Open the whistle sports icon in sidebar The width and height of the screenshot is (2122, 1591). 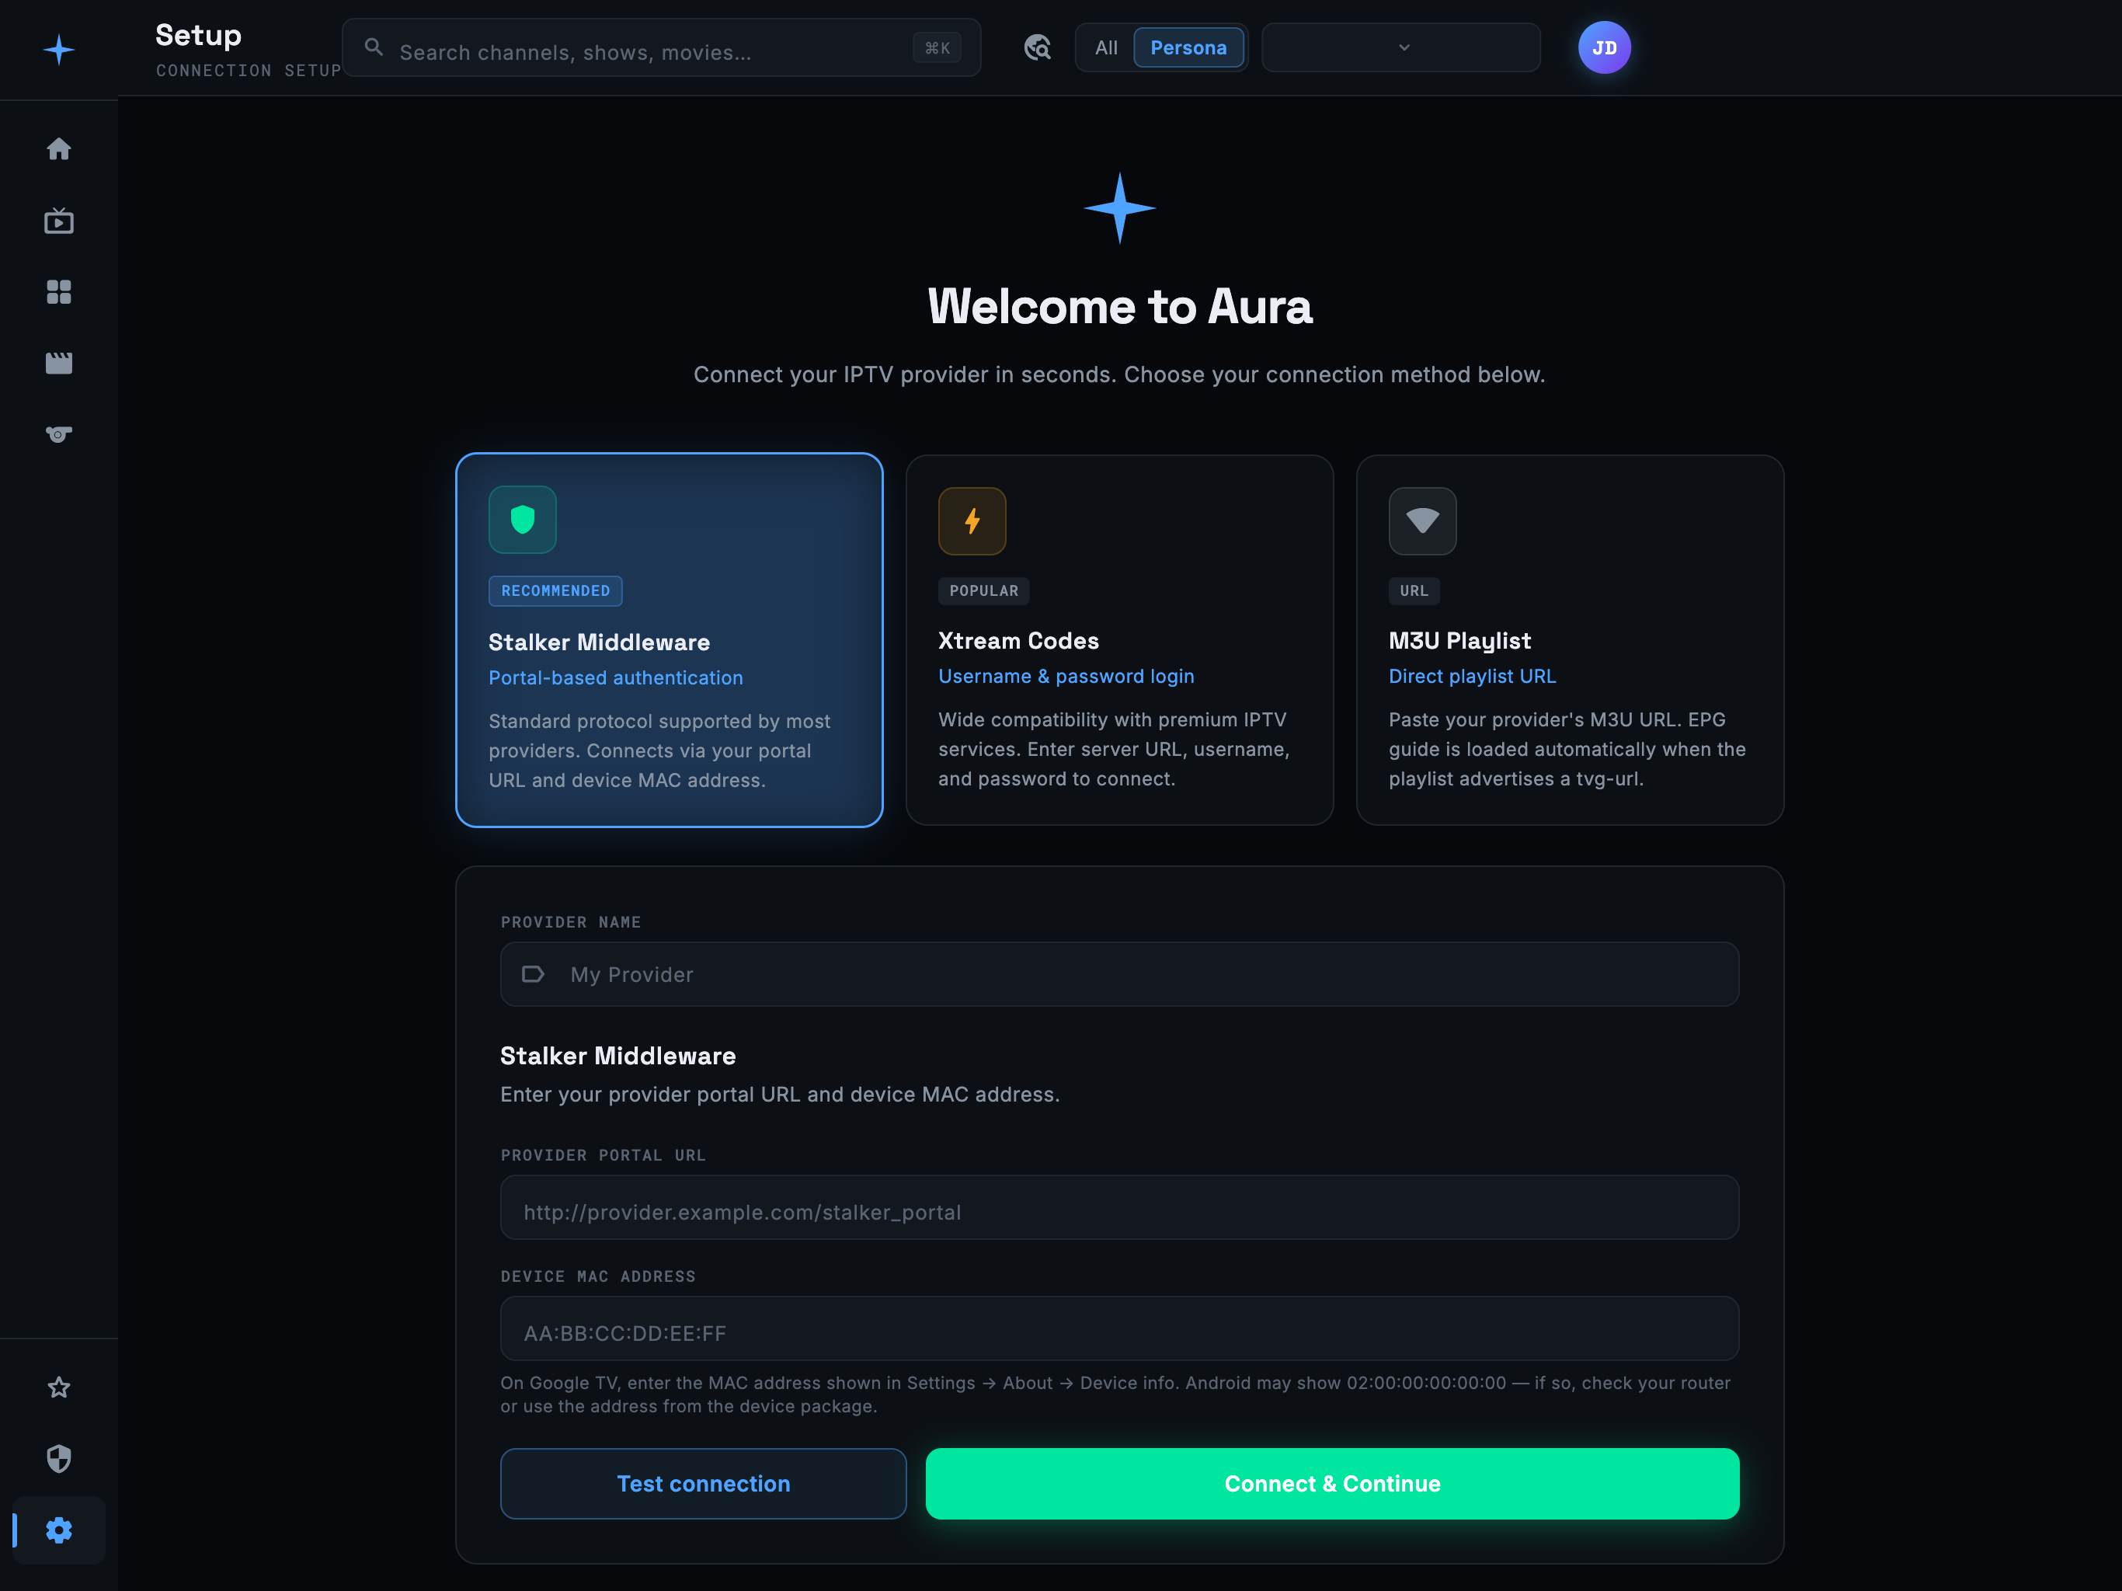click(x=58, y=433)
